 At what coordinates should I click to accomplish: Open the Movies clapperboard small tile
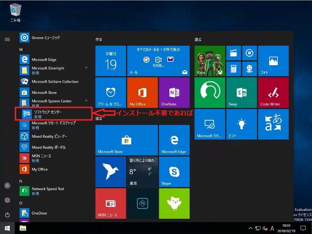(x=234, y=53)
